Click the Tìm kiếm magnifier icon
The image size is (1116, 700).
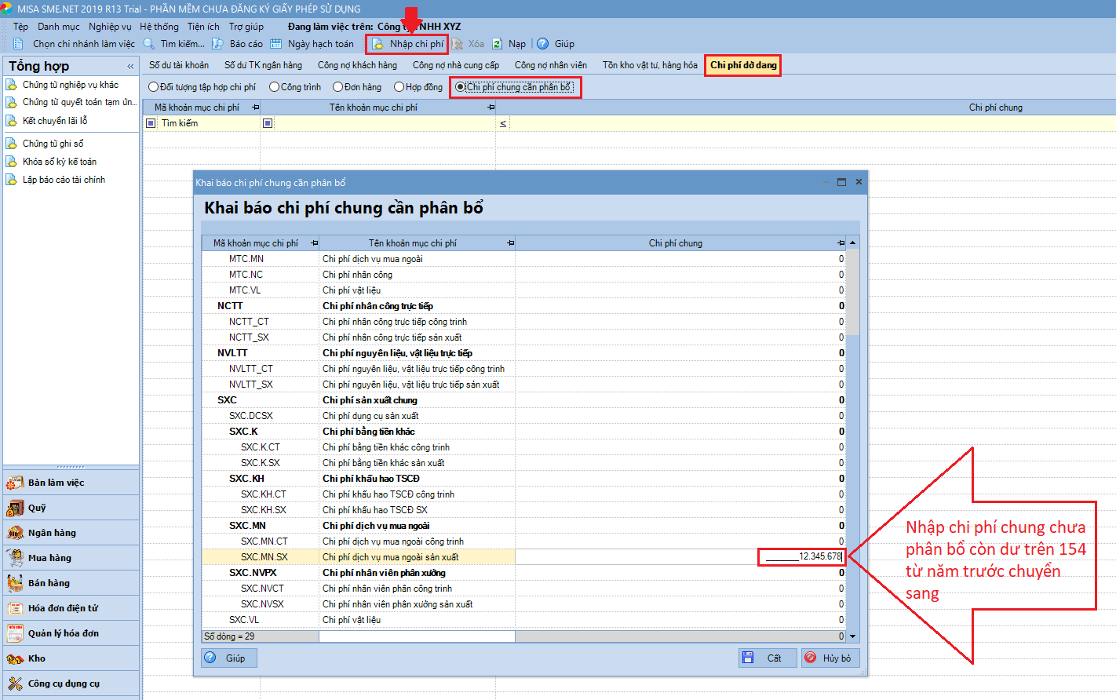point(149,44)
